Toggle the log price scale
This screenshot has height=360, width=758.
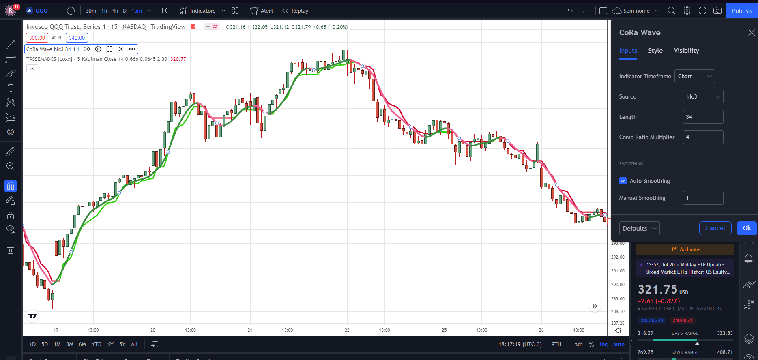click(x=604, y=344)
